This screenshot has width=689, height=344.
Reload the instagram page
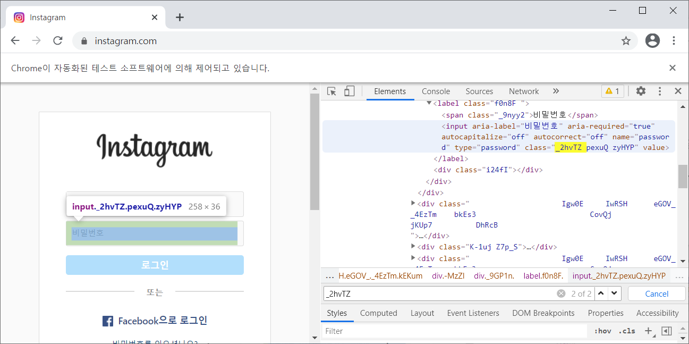(58, 41)
